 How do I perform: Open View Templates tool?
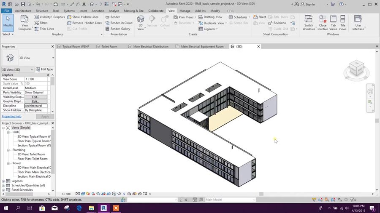[24, 23]
